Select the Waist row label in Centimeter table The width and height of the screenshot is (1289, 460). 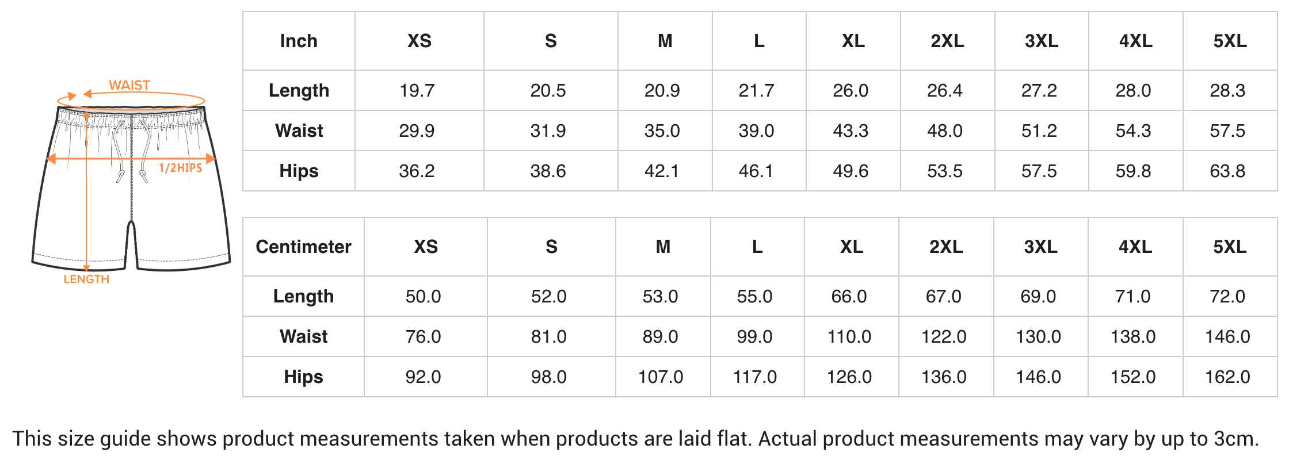303,336
